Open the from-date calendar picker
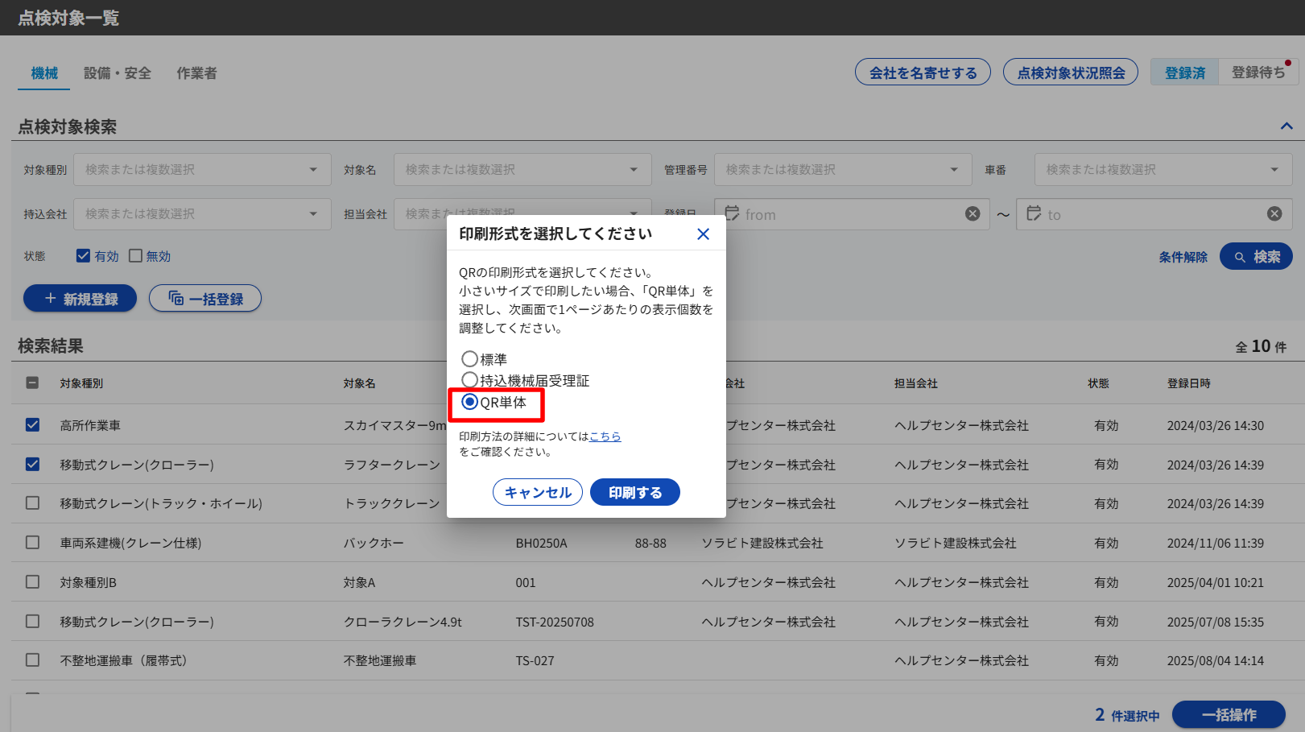1305x732 pixels. point(732,214)
